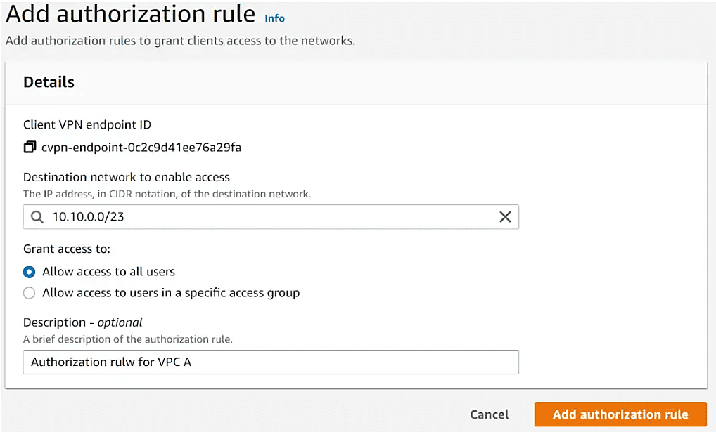Screen dimensions: 716x432
Task: Clear the destination network field
Action: point(505,216)
